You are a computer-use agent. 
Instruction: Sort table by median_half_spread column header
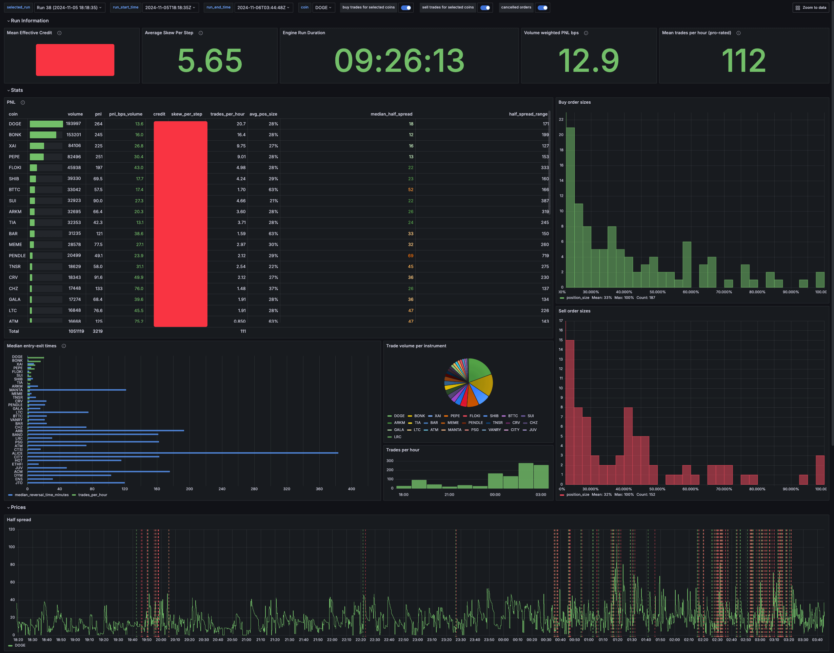[x=391, y=114]
